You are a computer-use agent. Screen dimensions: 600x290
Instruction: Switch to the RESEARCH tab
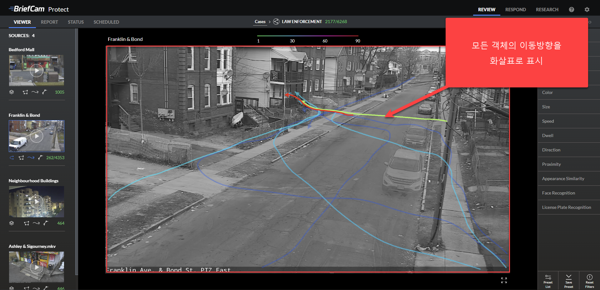tap(547, 9)
